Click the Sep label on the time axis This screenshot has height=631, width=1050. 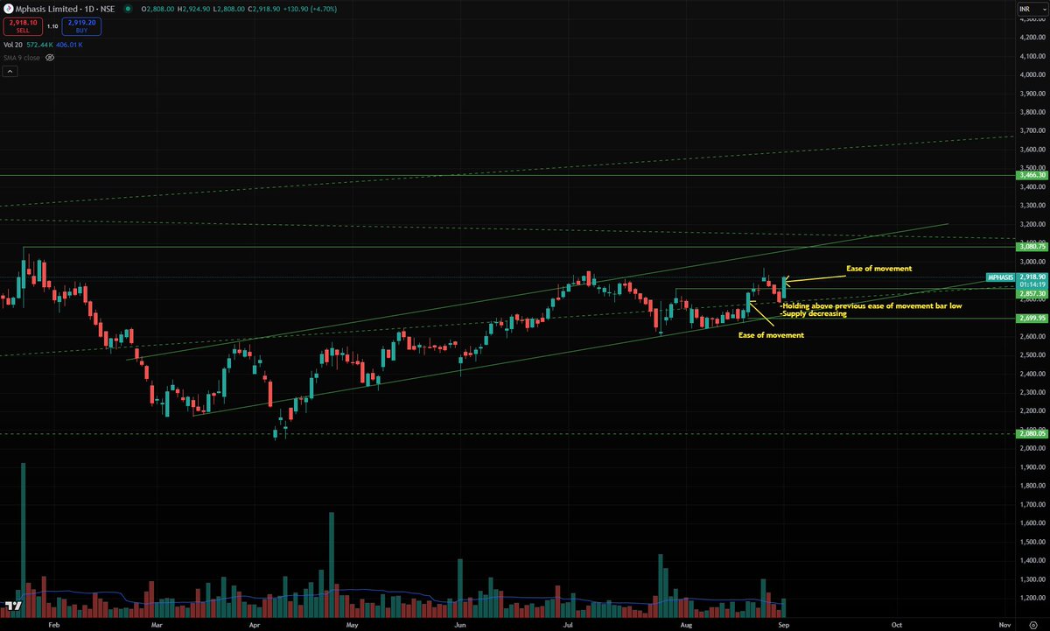[785, 625]
